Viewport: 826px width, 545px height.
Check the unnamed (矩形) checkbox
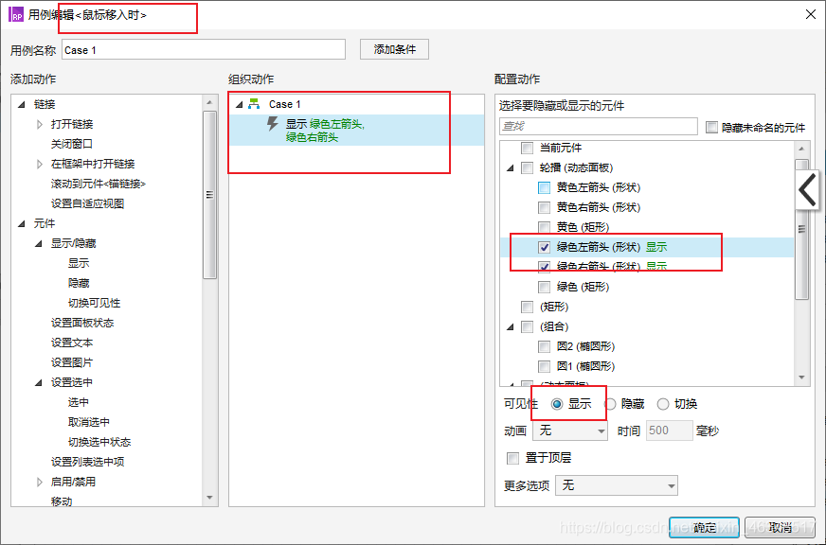(527, 307)
